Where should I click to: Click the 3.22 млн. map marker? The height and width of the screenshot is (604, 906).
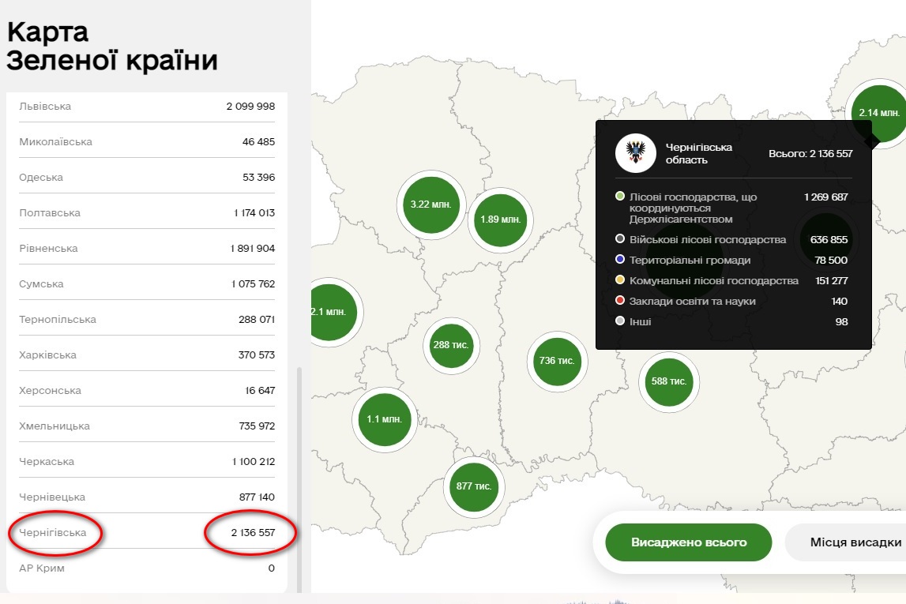(x=430, y=204)
